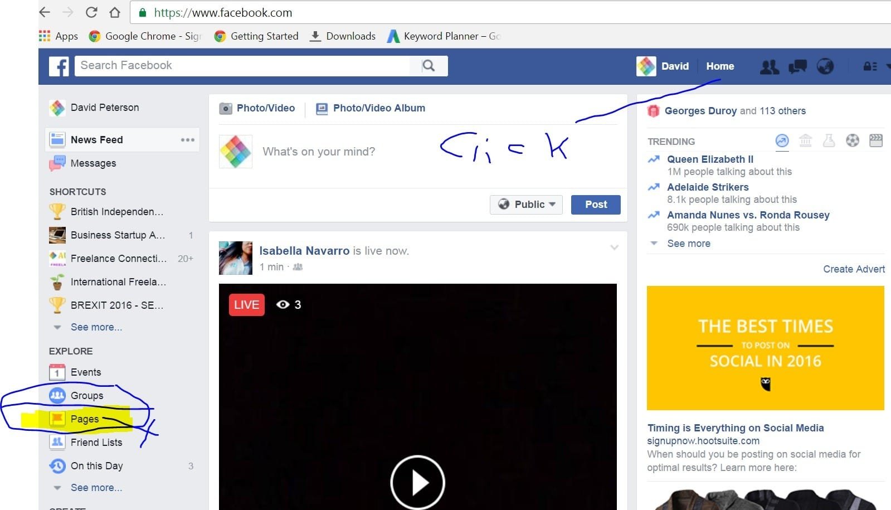The height and width of the screenshot is (510, 891).
Task: Open British Independen... shortcut
Action: 117,212
